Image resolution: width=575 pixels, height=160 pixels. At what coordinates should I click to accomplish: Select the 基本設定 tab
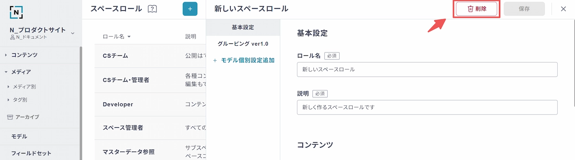[x=243, y=27]
